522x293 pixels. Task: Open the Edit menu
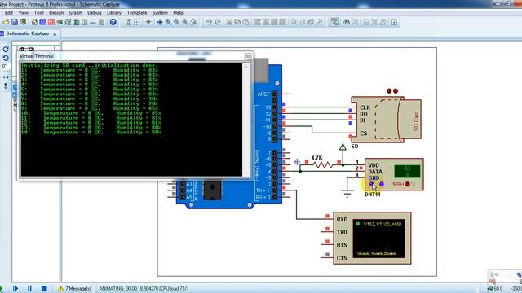[9, 13]
